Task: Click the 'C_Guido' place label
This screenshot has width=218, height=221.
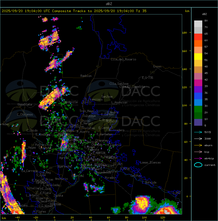Action: pyautogui.click(x=32, y=130)
